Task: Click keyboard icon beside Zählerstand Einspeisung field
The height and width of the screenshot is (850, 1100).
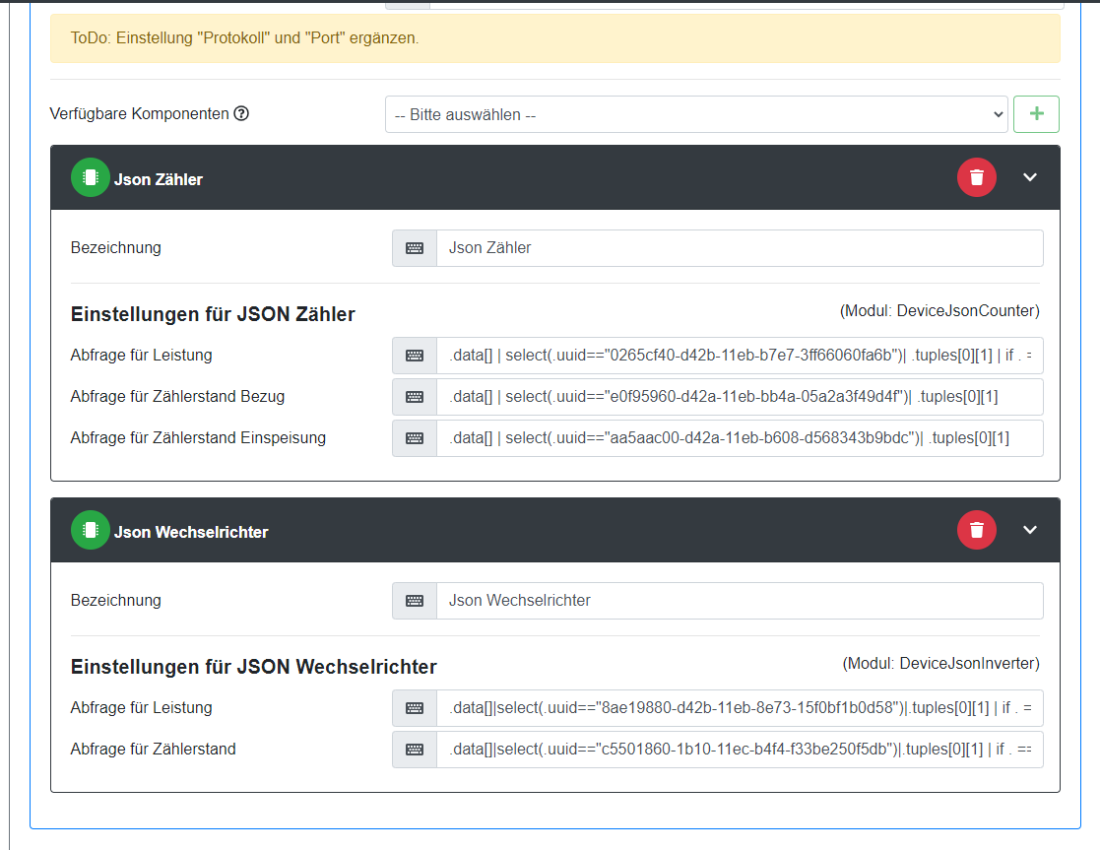Action: pos(415,438)
